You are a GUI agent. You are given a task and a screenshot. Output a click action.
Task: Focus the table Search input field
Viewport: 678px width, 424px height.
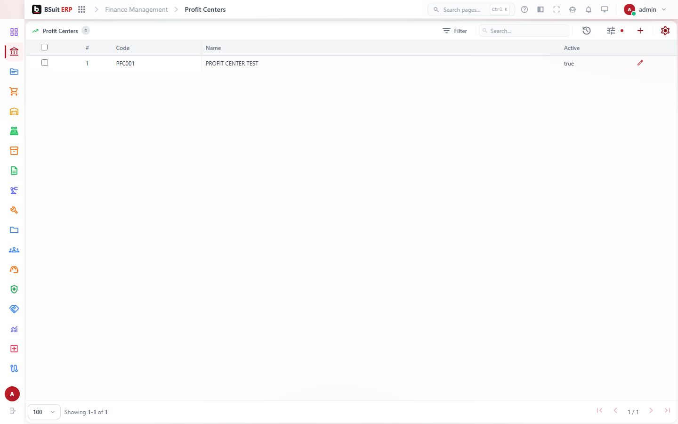(x=524, y=31)
